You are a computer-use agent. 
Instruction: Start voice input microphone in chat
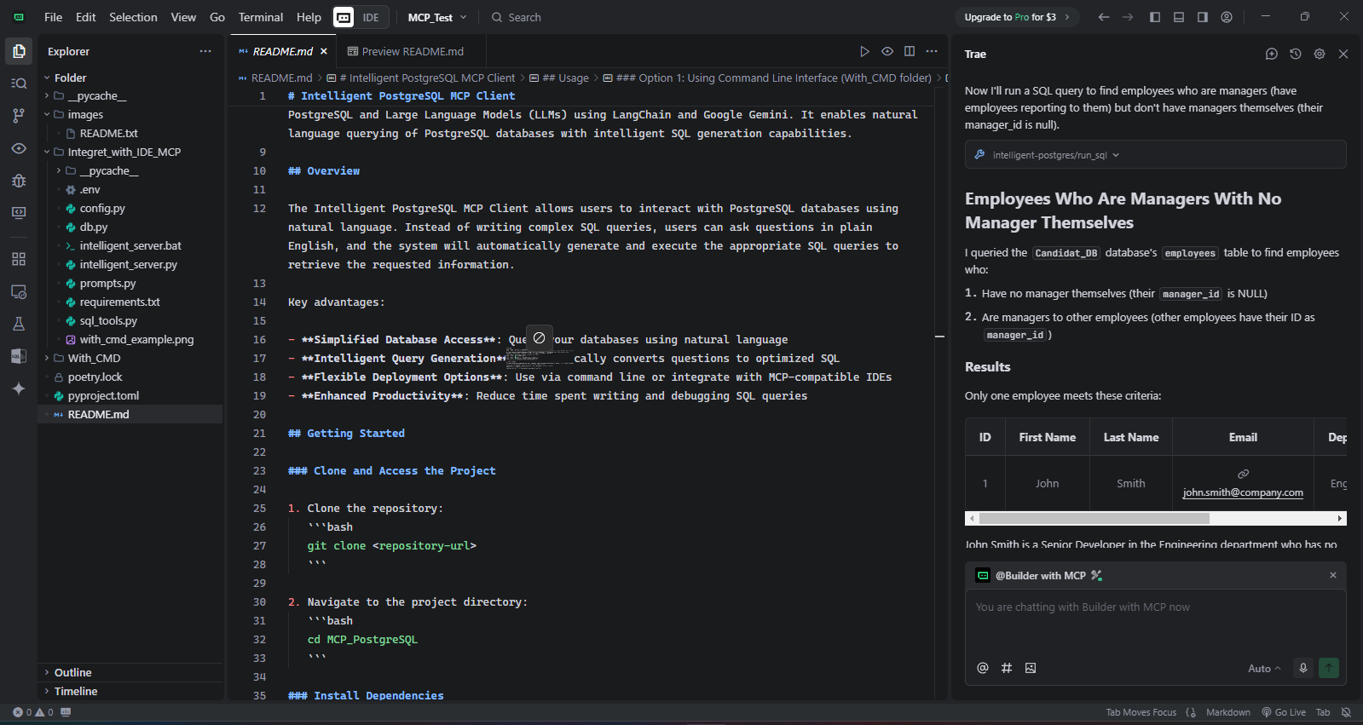click(x=1303, y=668)
